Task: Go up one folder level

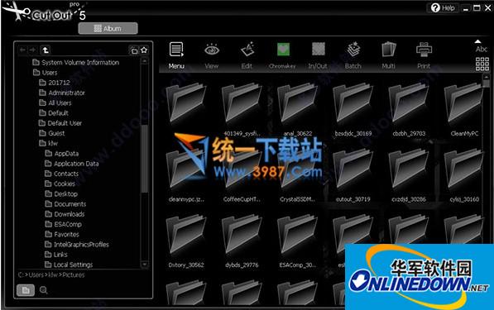Action: tap(46, 50)
